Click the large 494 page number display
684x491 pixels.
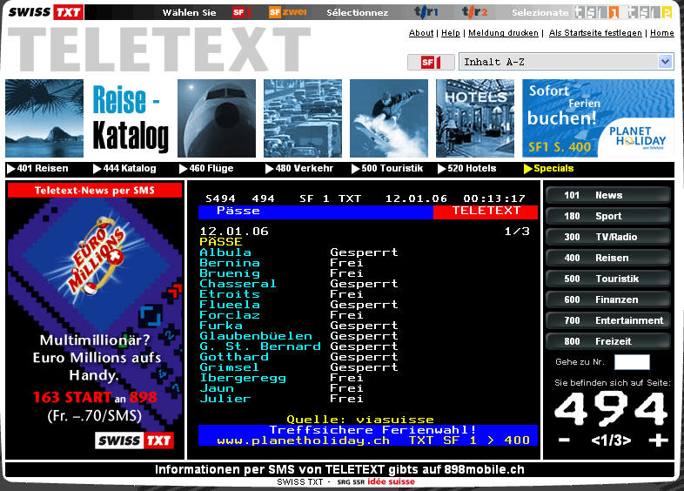611,409
